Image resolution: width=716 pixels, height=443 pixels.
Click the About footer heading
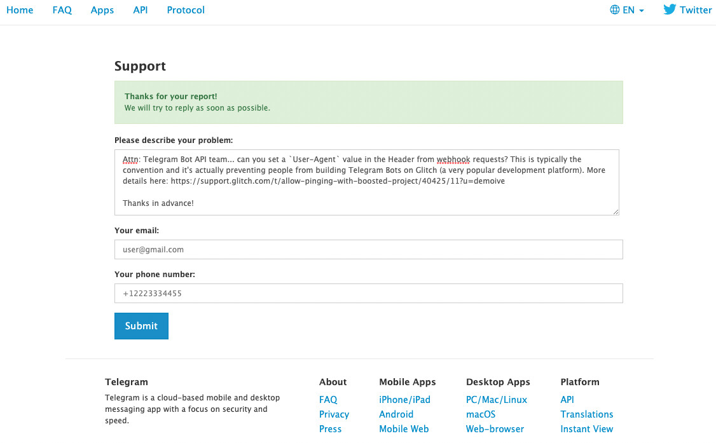pyautogui.click(x=333, y=382)
